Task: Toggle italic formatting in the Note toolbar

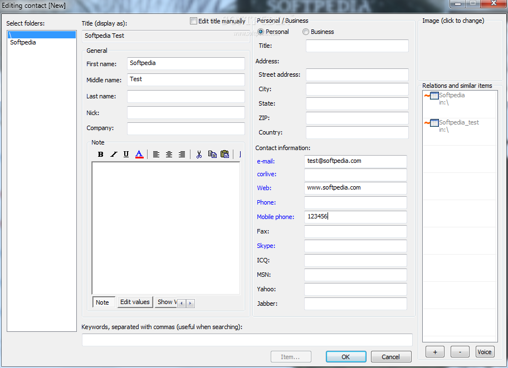Action: pyautogui.click(x=114, y=154)
